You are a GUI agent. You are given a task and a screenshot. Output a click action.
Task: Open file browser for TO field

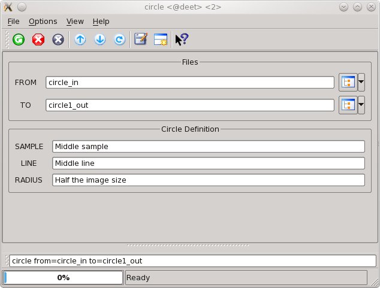point(348,105)
